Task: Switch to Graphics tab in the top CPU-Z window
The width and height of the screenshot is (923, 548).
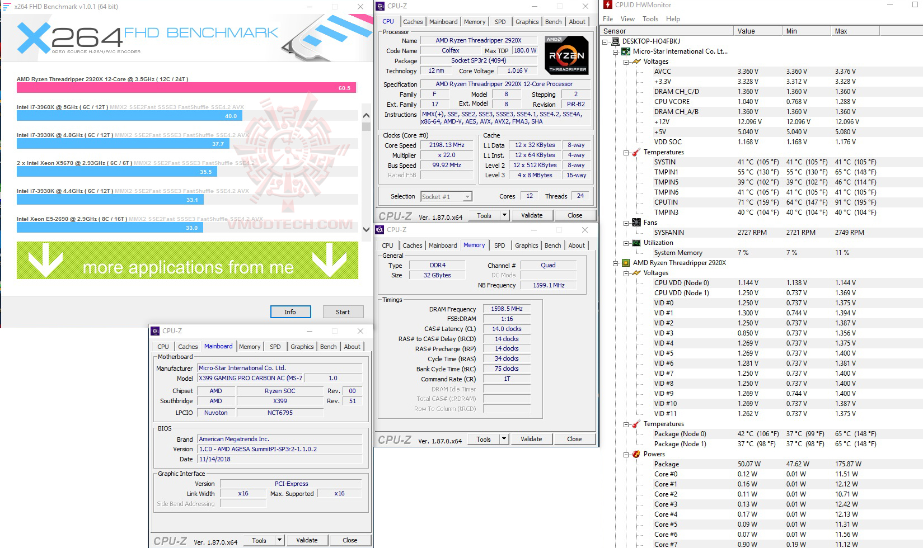Action: coord(527,22)
